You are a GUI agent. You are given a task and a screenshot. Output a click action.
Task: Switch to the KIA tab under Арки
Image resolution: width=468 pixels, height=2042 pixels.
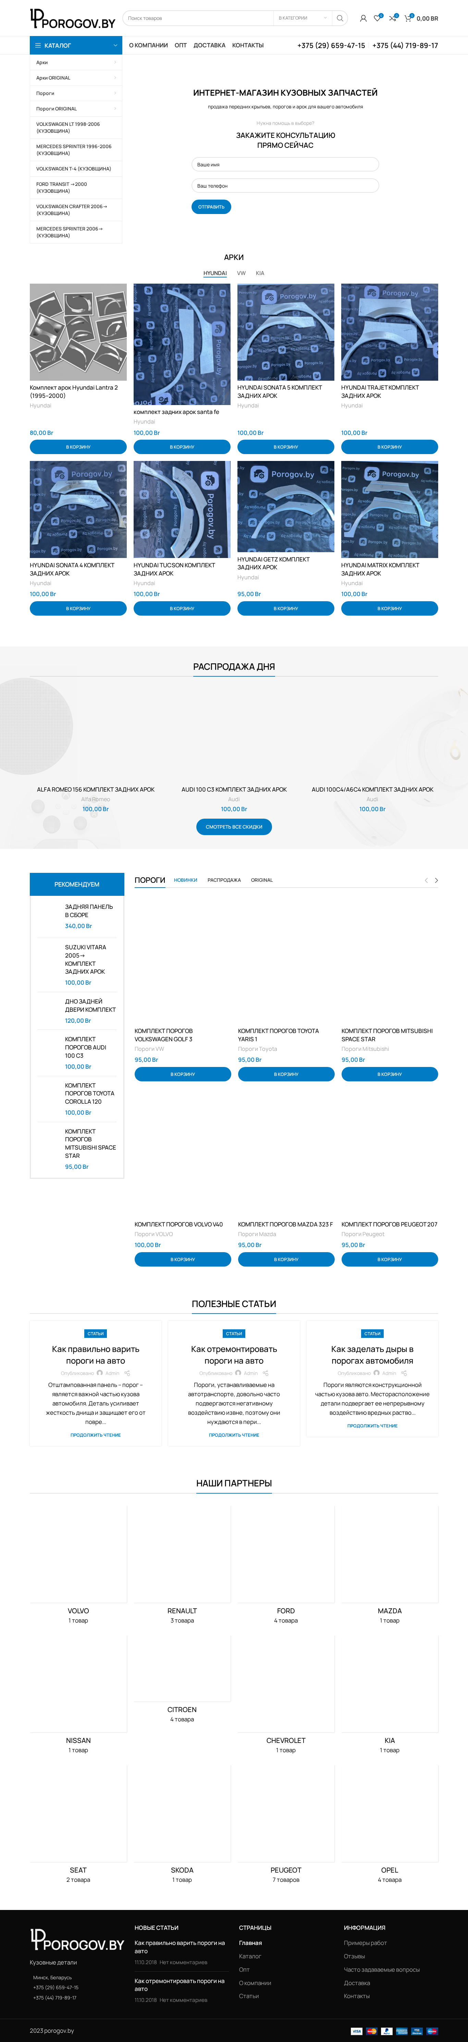point(260,273)
